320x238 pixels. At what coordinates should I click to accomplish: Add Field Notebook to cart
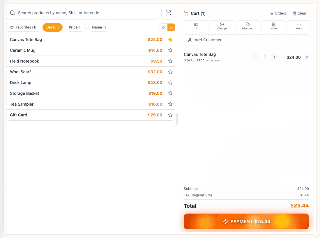(x=91, y=61)
